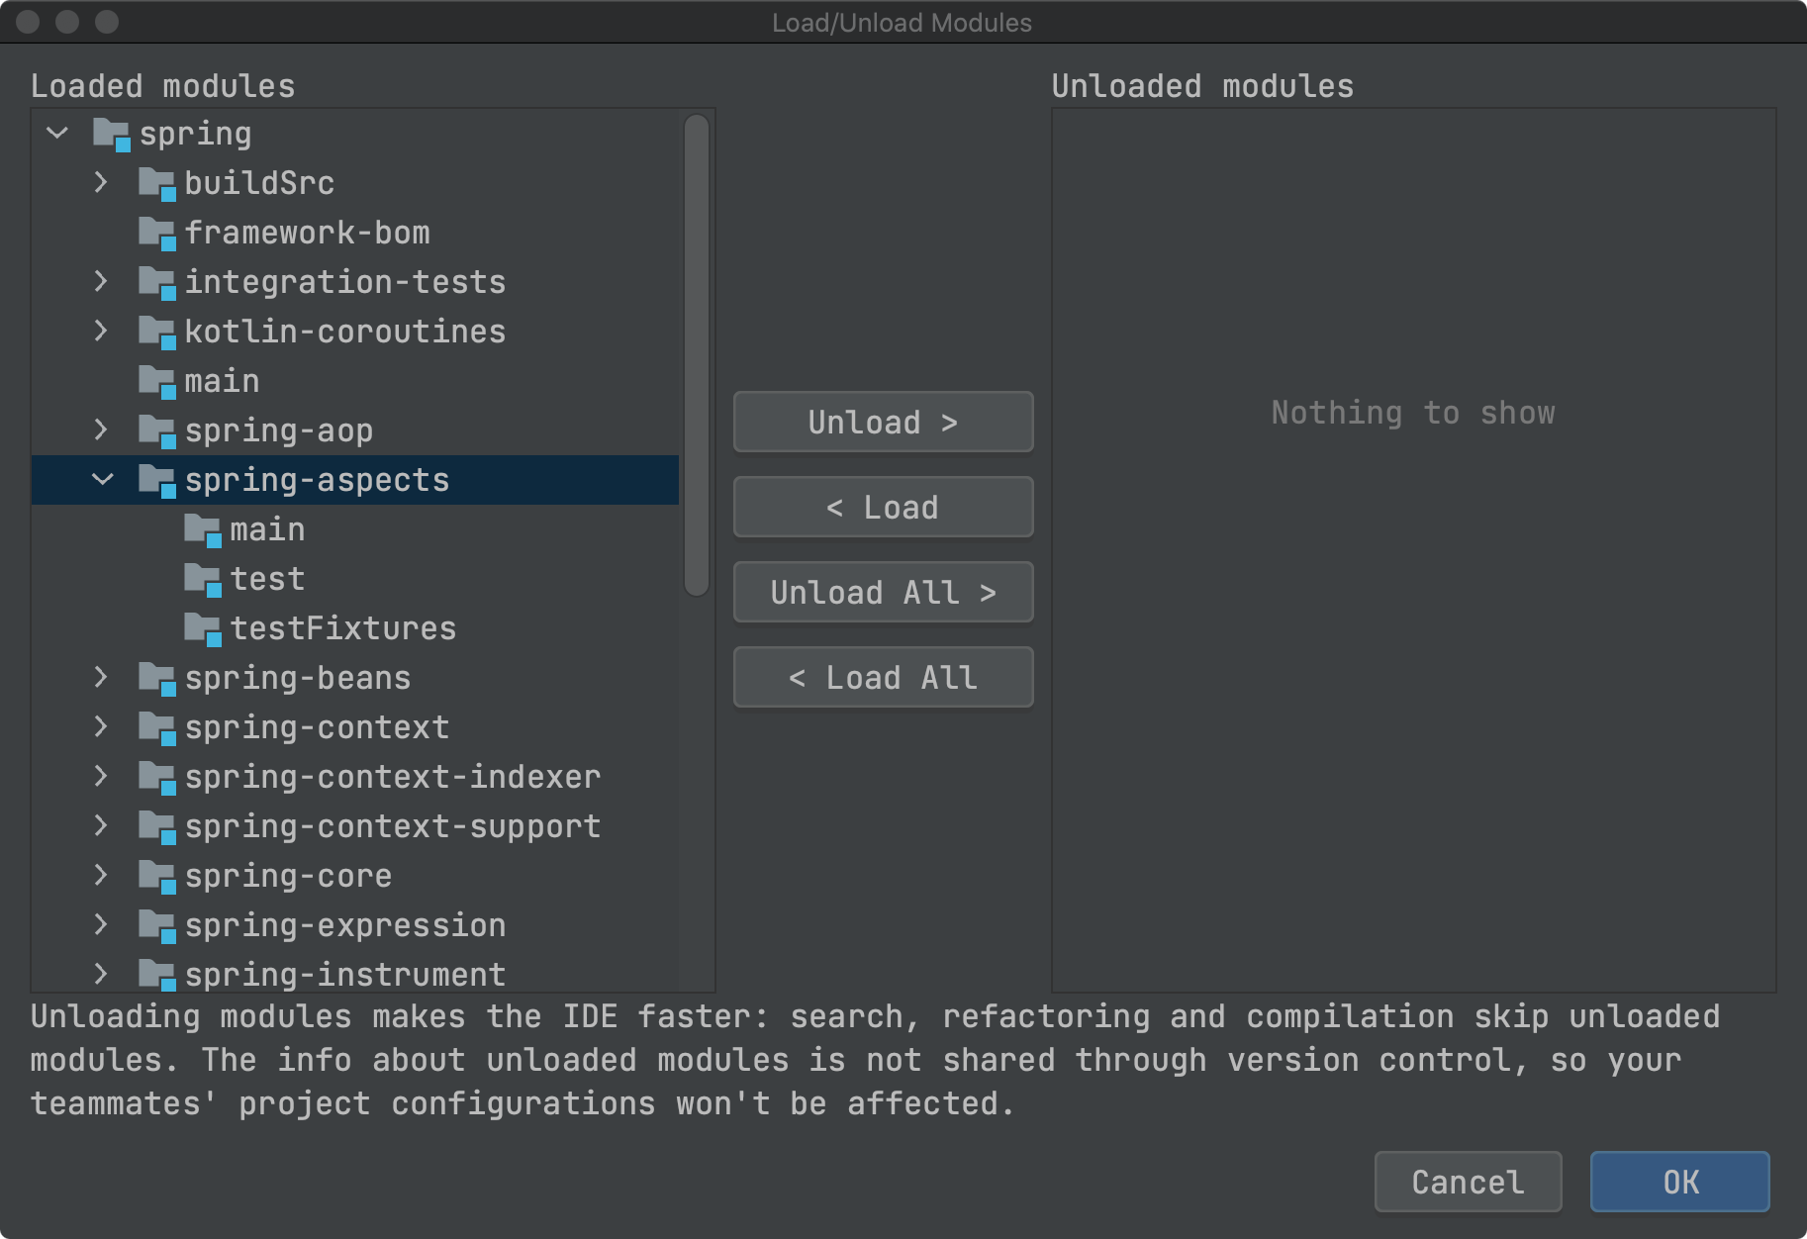Confirm the dialog with OK

coord(1679,1182)
